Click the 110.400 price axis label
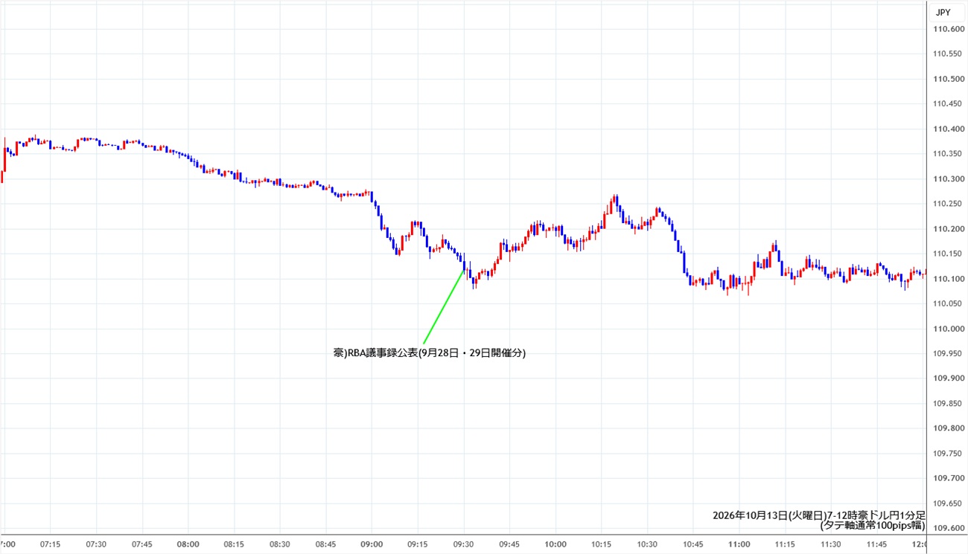Image resolution: width=968 pixels, height=554 pixels. [949, 129]
